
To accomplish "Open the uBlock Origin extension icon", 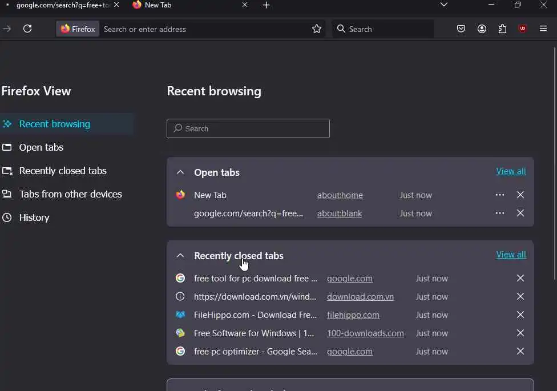I will point(523,29).
